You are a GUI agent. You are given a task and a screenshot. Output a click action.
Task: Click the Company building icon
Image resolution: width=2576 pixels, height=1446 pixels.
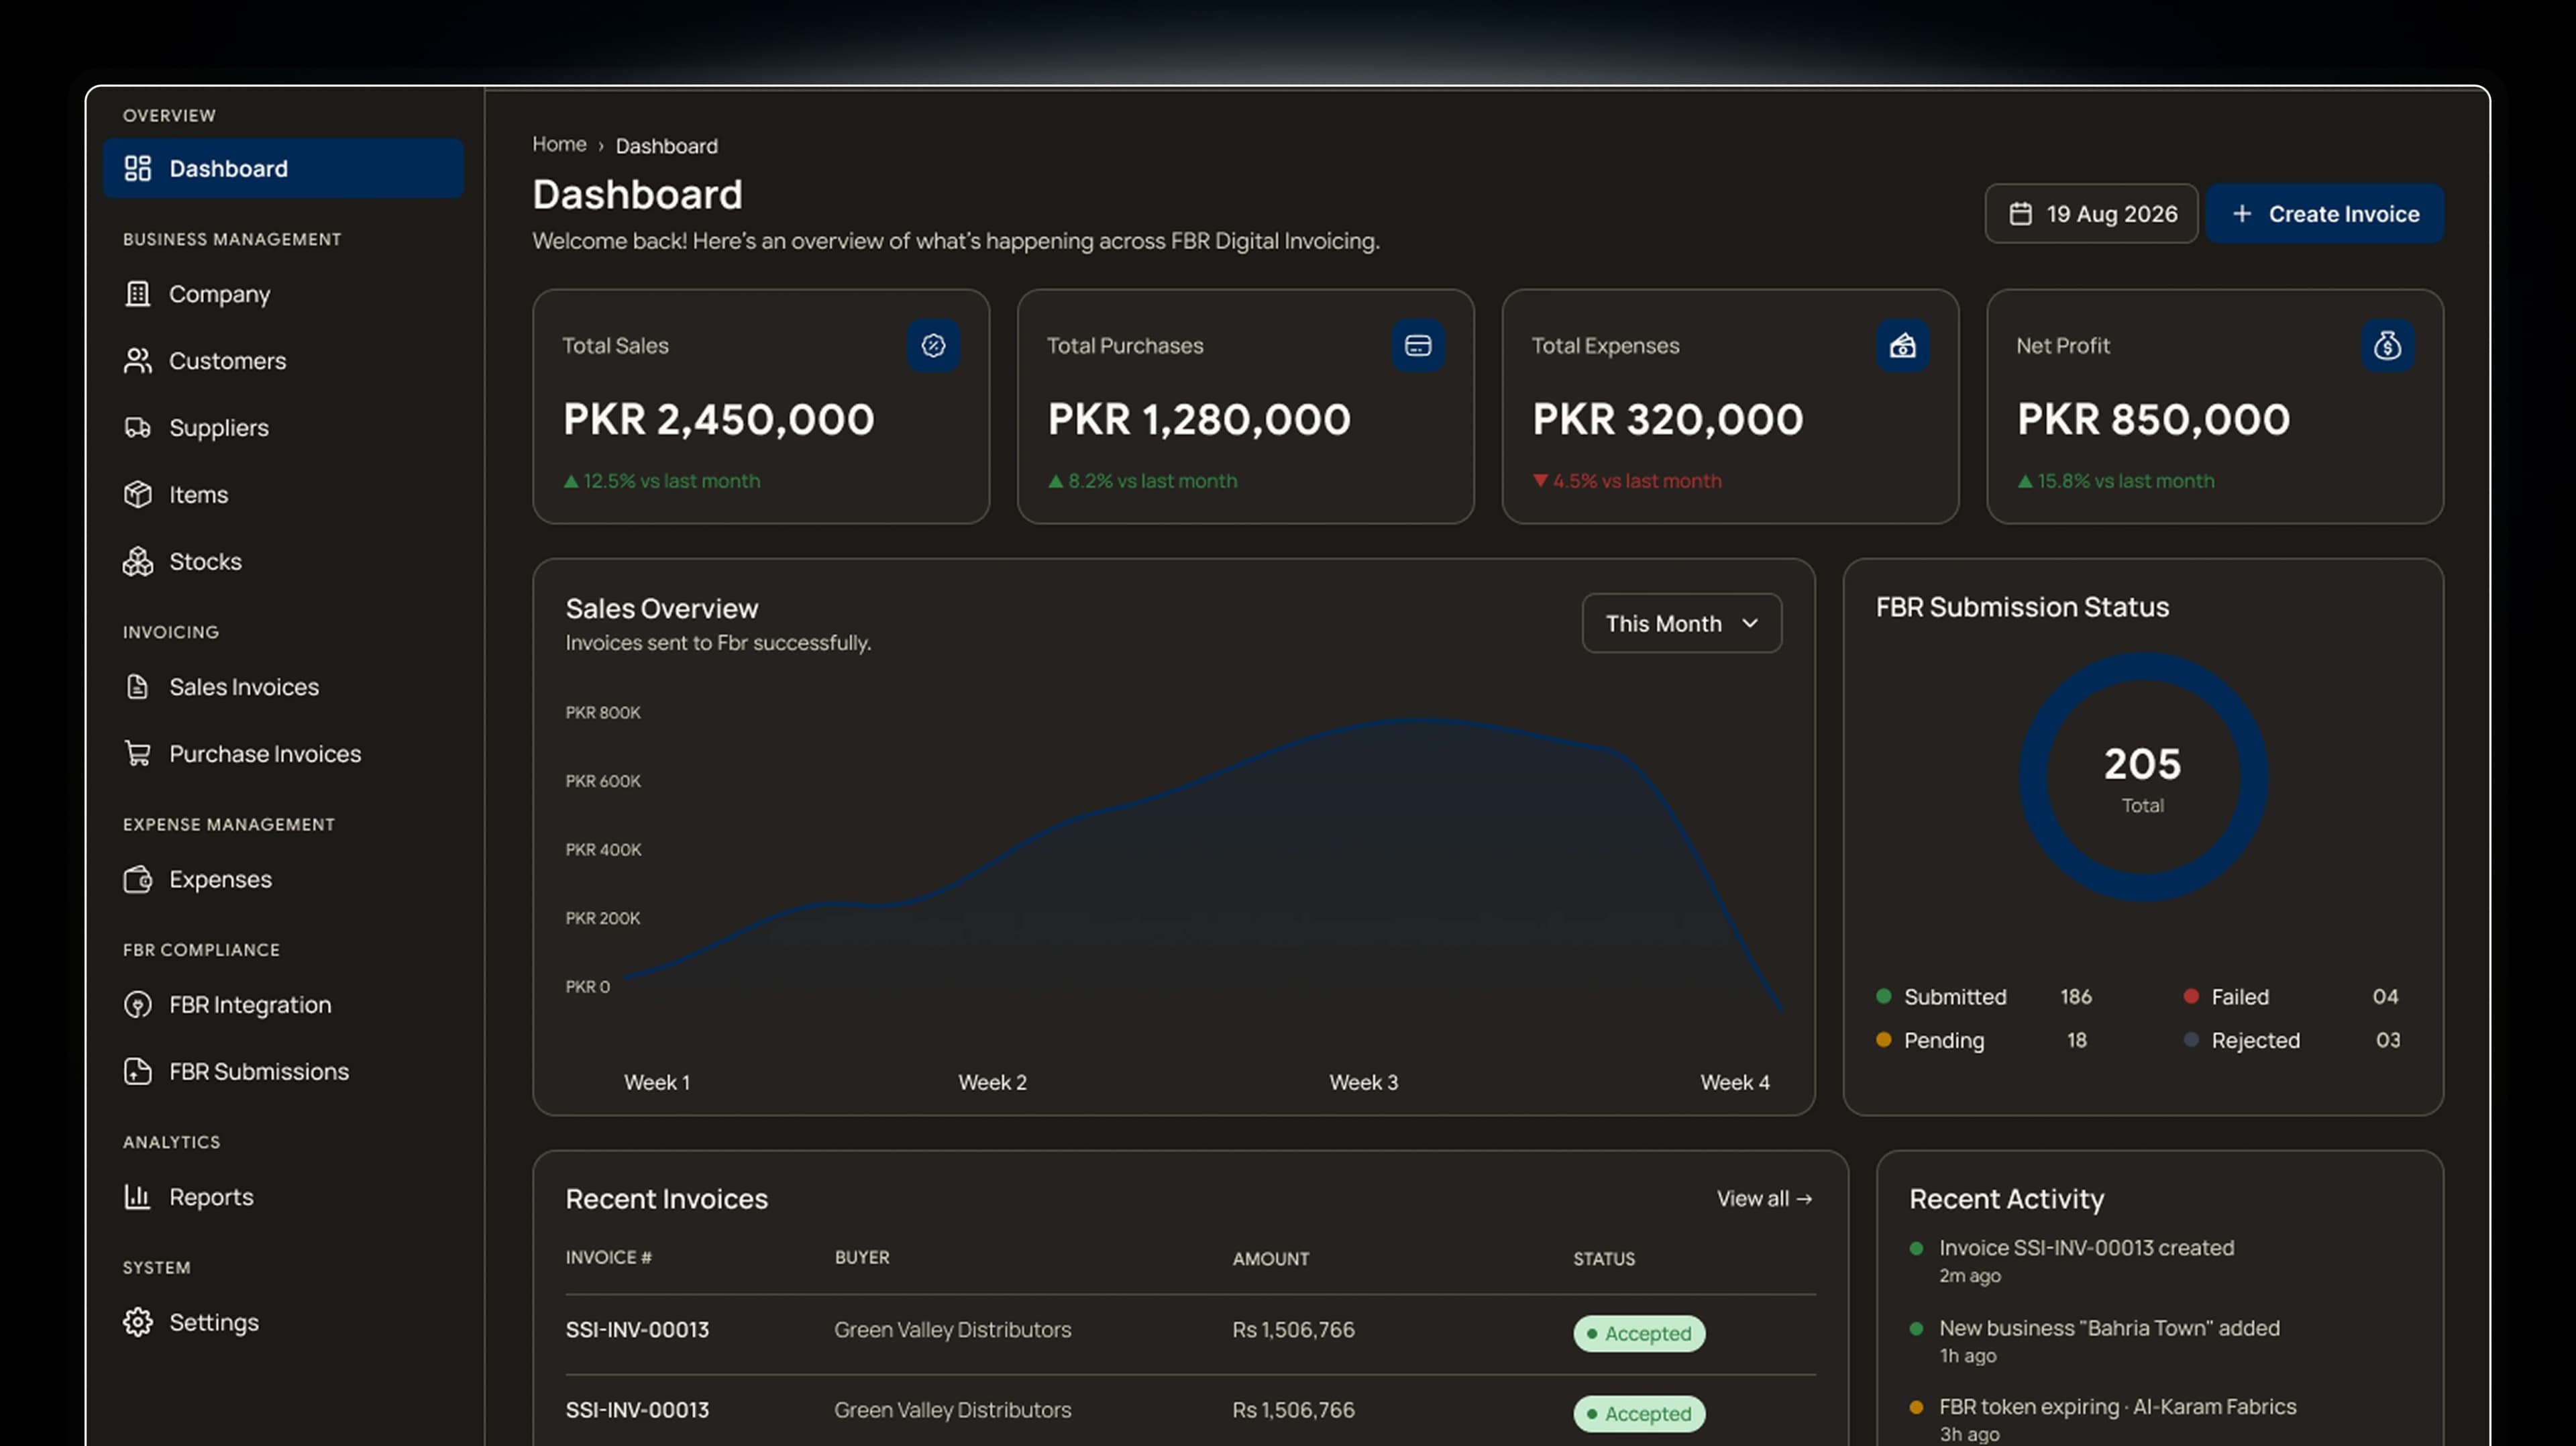tap(137, 293)
